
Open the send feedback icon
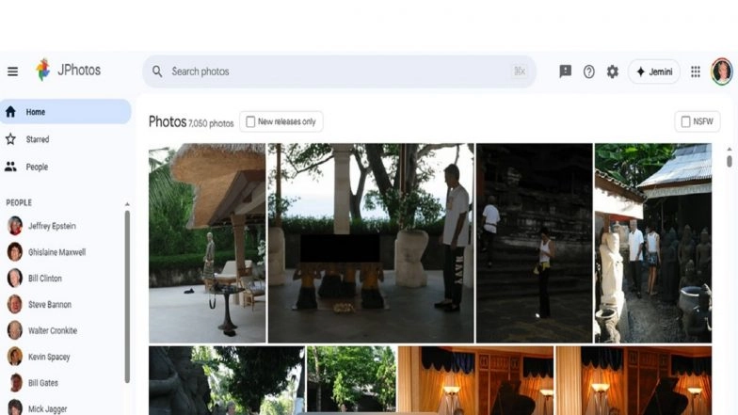(x=565, y=72)
